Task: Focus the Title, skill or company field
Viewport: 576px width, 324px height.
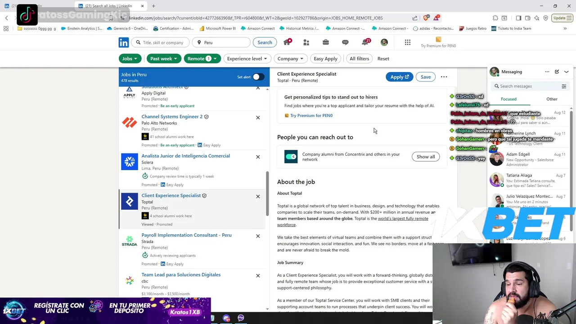Action: coord(161,42)
